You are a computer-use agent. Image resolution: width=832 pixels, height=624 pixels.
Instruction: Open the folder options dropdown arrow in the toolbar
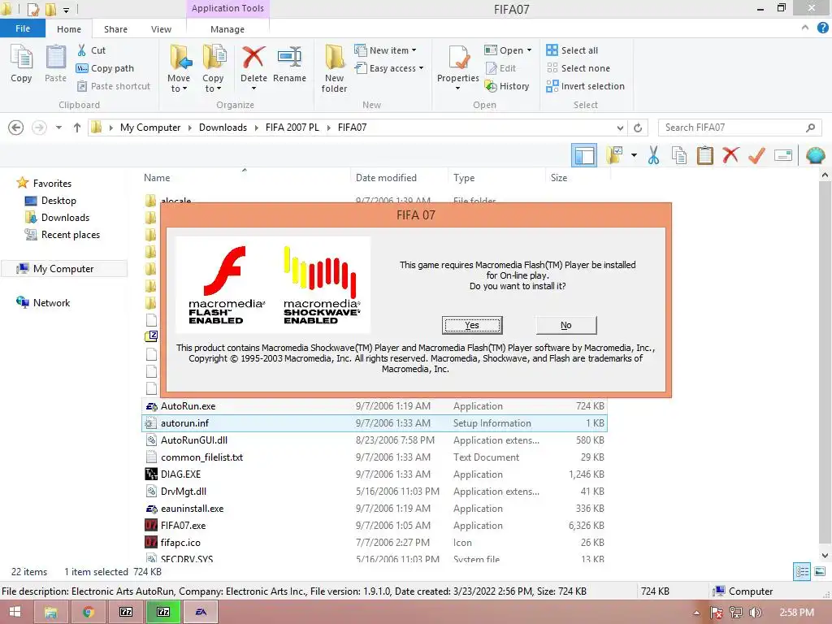[x=634, y=155]
